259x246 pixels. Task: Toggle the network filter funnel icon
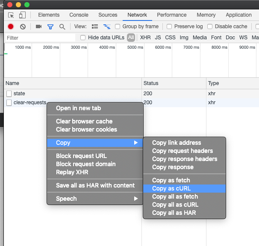click(50, 26)
